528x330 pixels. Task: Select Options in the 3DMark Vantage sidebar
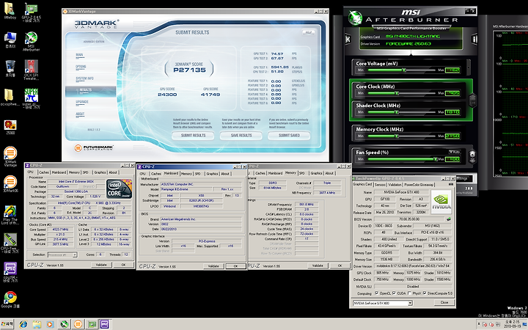pos(81,67)
